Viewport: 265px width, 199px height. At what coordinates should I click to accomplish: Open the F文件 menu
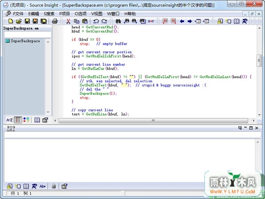tap(18, 14)
